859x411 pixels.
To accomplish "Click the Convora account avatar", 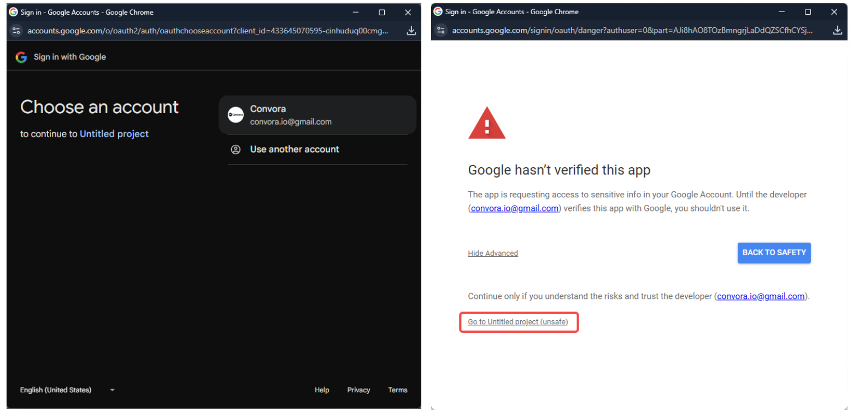I will tap(236, 115).
